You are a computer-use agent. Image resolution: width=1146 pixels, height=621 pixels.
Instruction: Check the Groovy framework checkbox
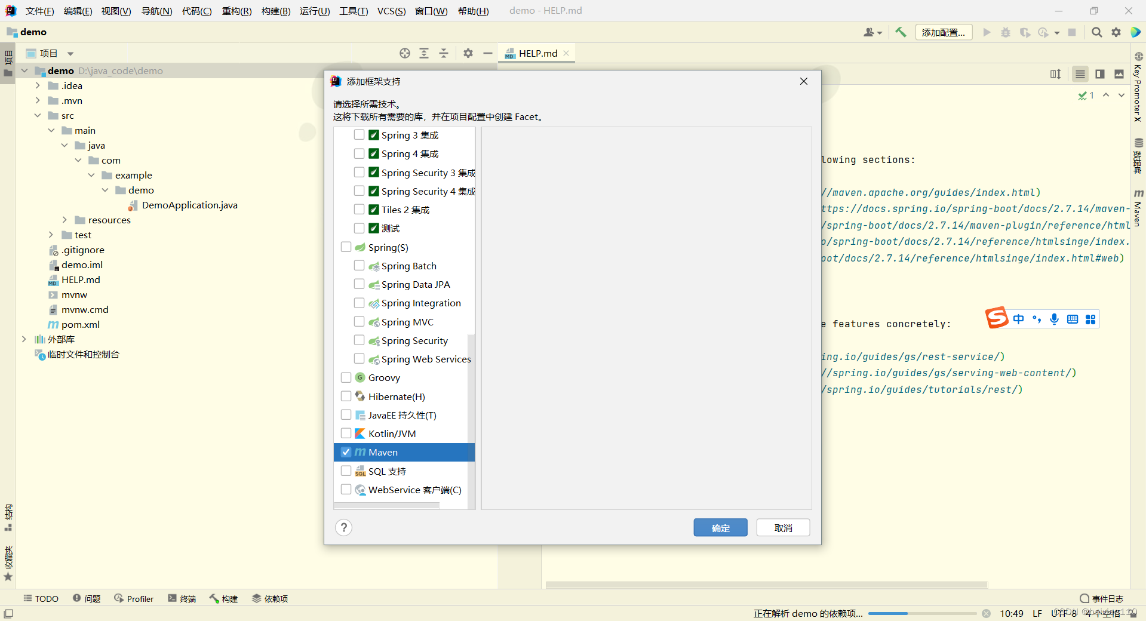tap(346, 377)
